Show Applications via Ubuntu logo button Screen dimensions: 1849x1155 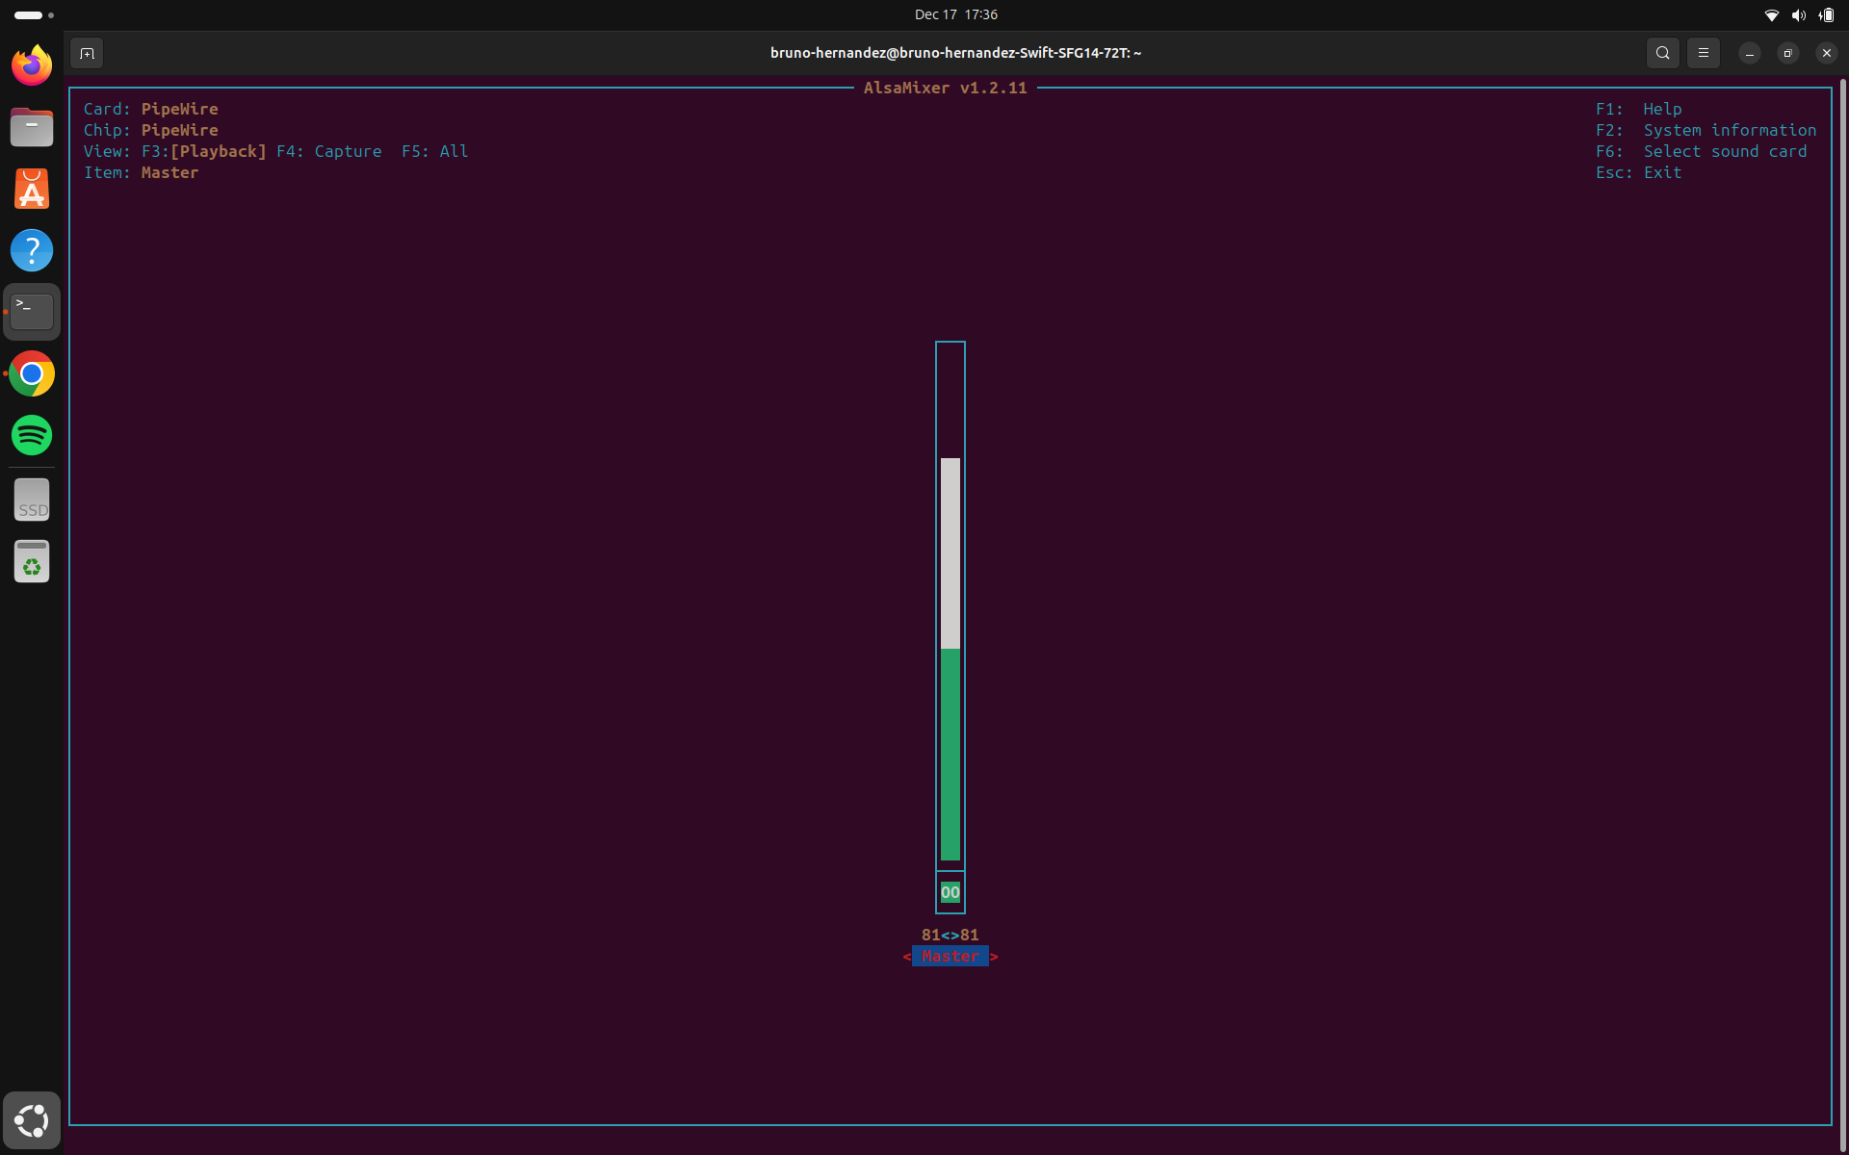pos(32,1120)
